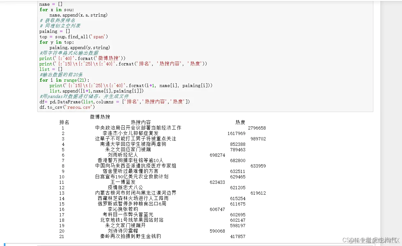Click the row text '疫情版忠犬八公'

click(x=126, y=187)
